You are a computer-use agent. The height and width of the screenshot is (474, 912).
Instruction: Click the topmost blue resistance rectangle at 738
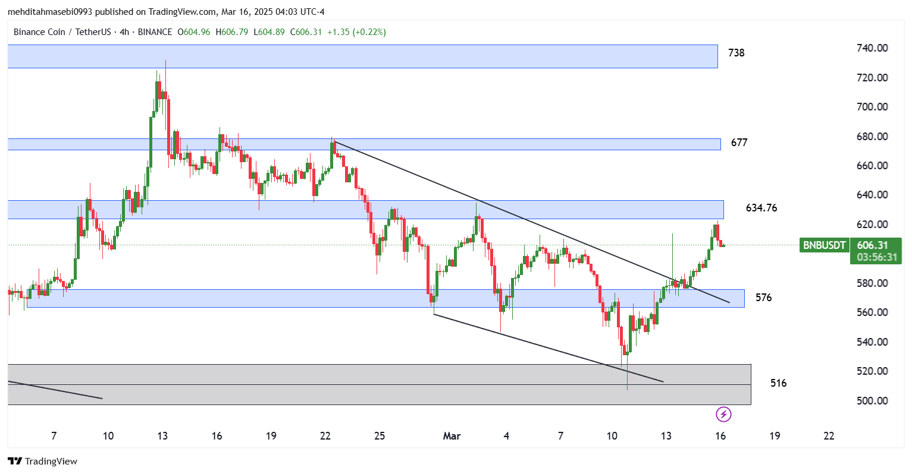(x=362, y=56)
